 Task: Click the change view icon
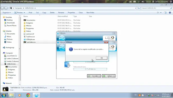pyautogui.click(x=158, y=13)
